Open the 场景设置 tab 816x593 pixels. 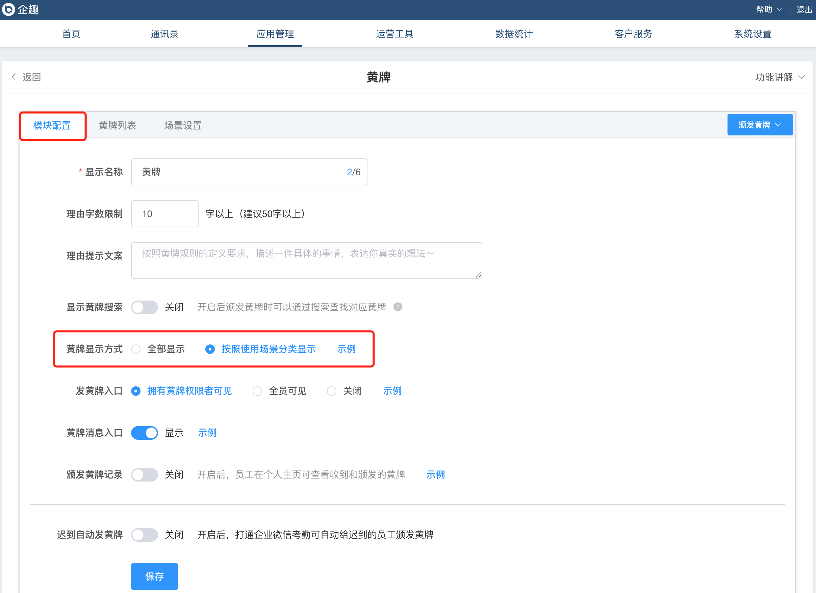click(183, 126)
